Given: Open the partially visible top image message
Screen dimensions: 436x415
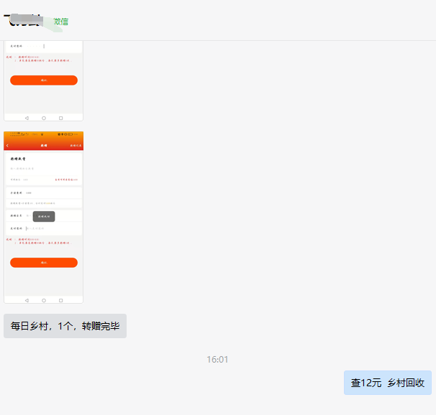Looking at the screenshot, I should (x=43, y=79).
